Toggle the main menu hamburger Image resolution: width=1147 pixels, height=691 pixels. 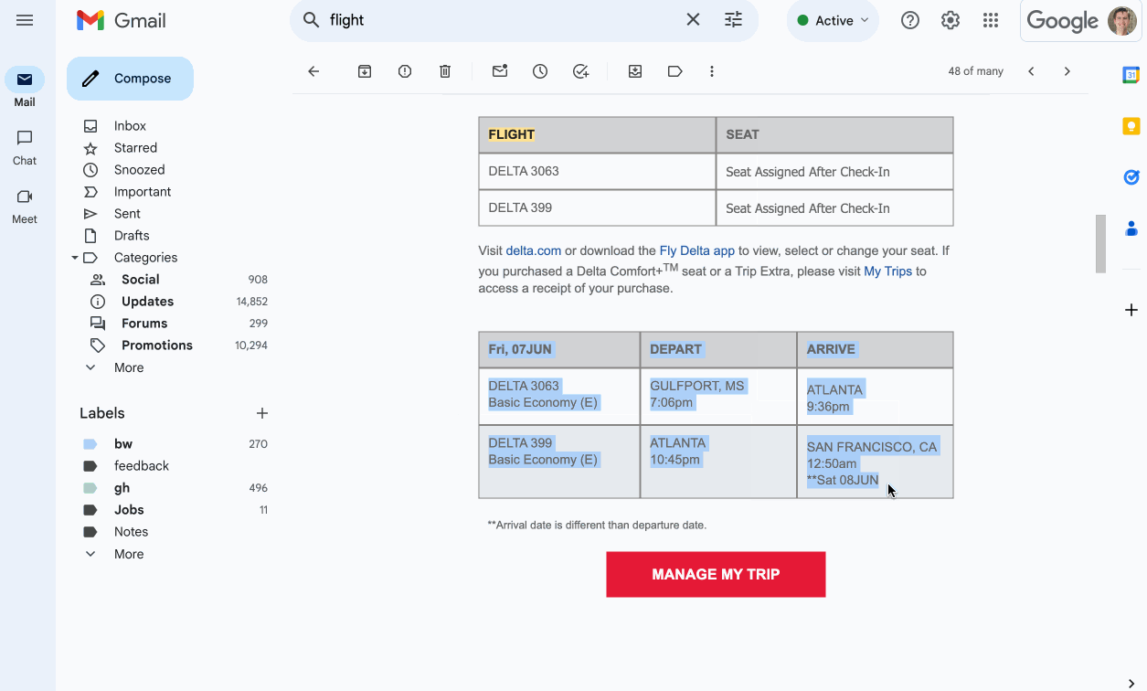click(x=25, y=20)
